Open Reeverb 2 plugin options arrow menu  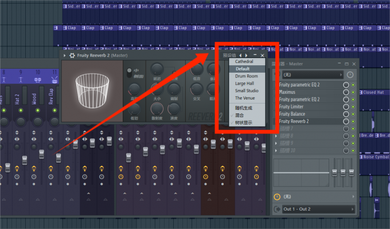[65, 56]
